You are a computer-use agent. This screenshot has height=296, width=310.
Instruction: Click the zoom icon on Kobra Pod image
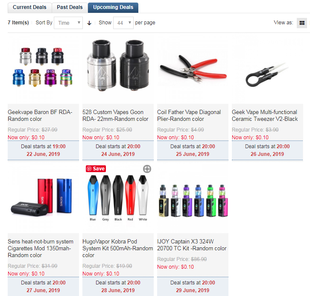147,169
